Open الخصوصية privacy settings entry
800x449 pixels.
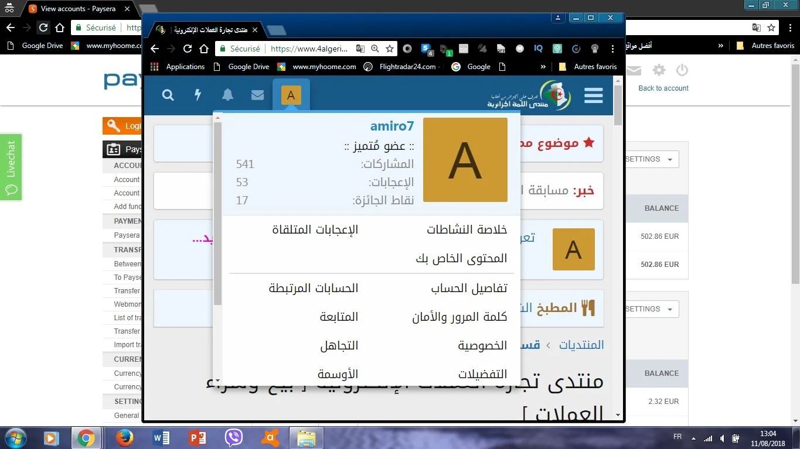(x=482, y=345)
